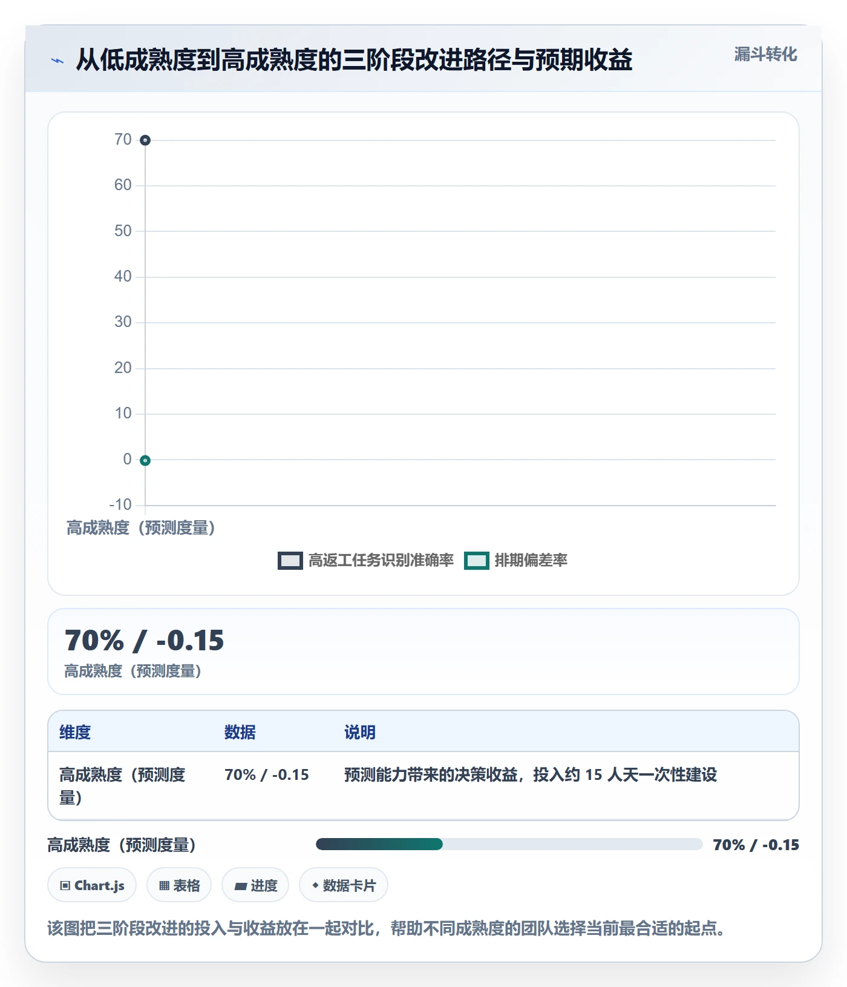Click the blue lightning icon beside the title
Screen dimensions: 847x987
pyautogui.click(x=57, y=61)
